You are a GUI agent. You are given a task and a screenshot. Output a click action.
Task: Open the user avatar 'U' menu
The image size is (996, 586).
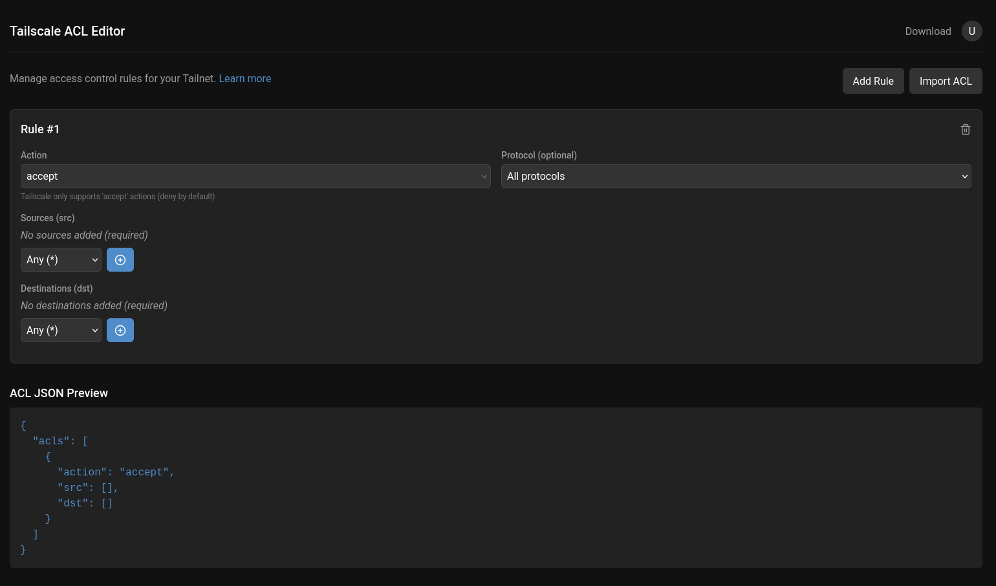click(972, 31)
